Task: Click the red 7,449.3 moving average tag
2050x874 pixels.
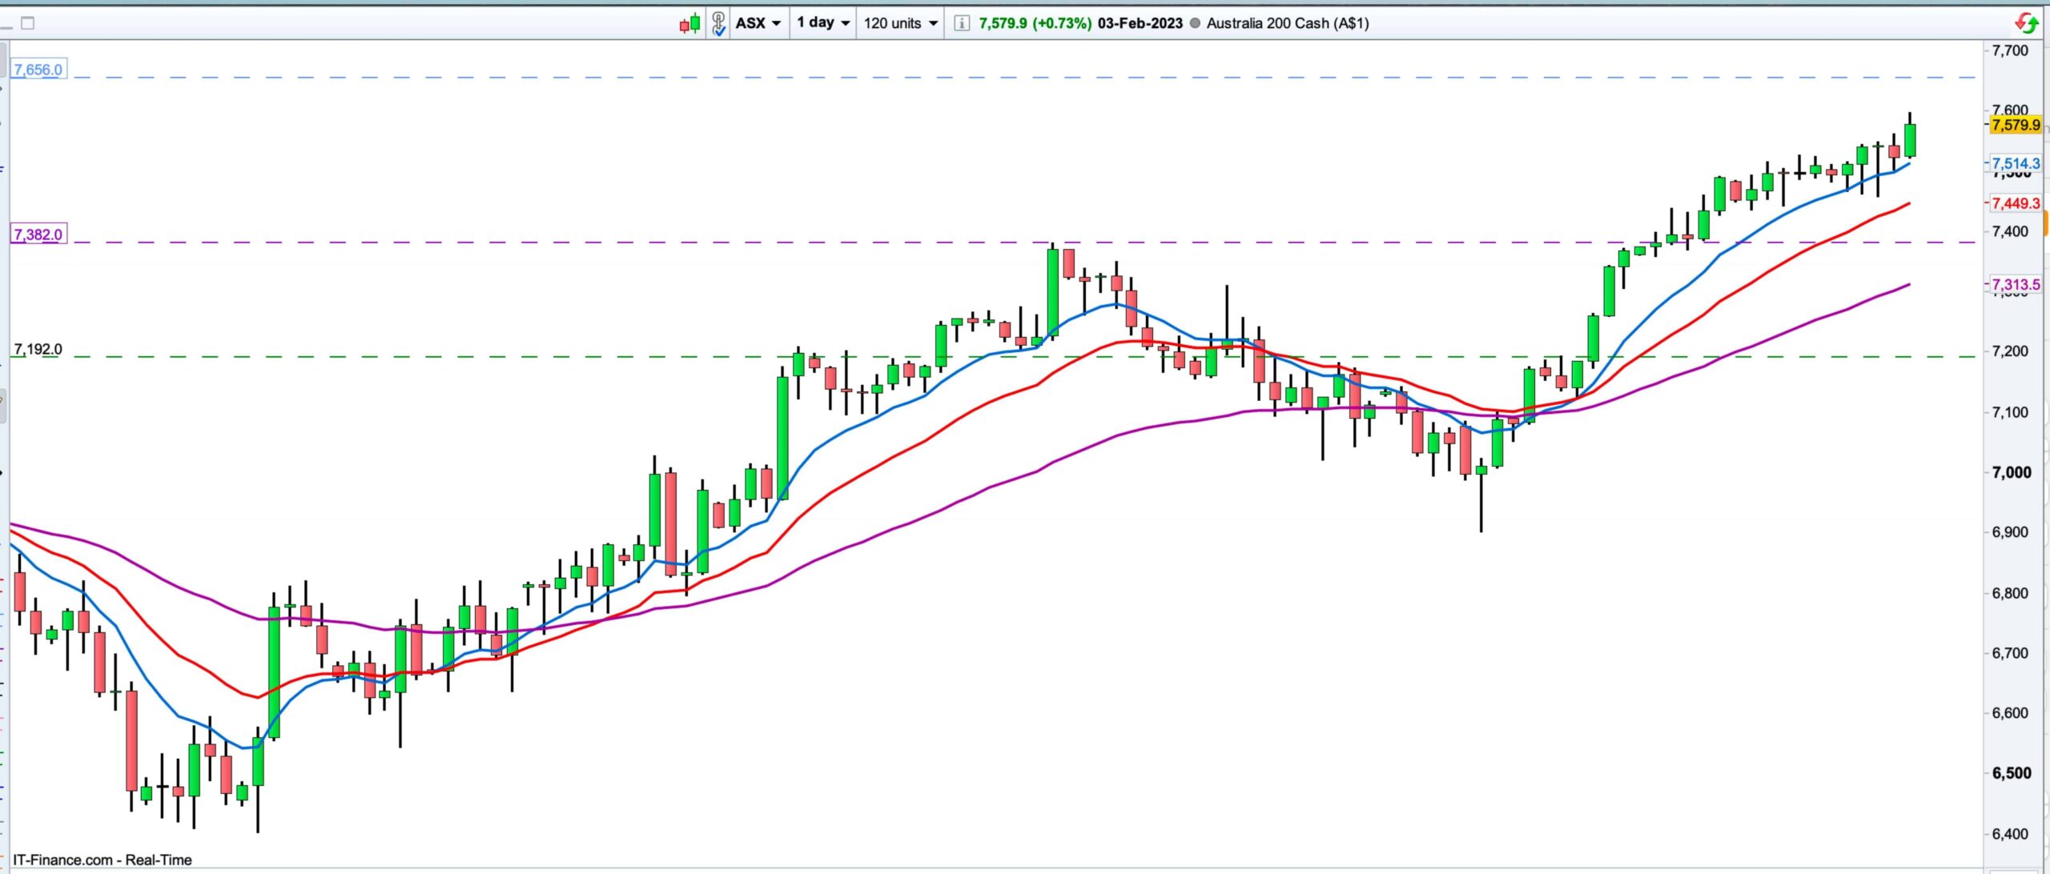Action: 2015,203
